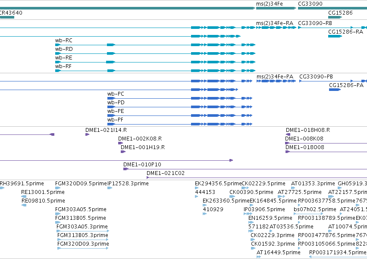Click EST FGM313B05.3prime
367x259 pixels.
tap(83, 235)
